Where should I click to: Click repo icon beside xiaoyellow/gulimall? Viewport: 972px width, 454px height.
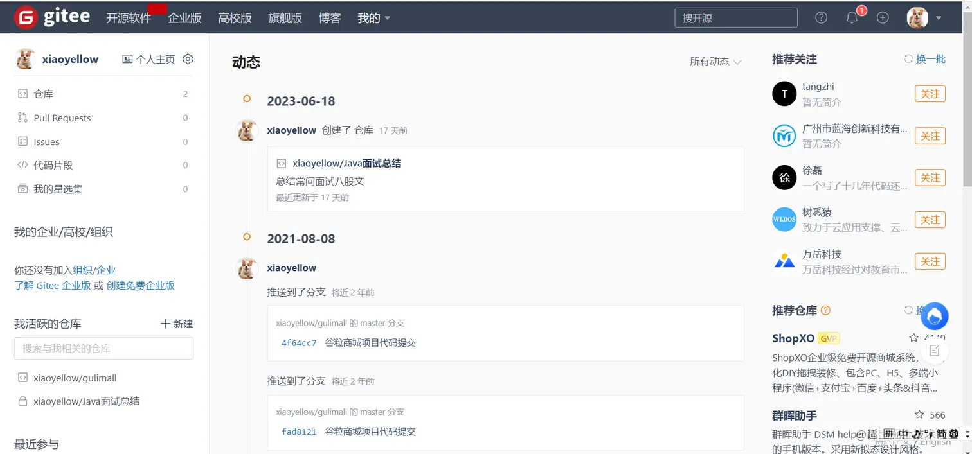(22, 378)
